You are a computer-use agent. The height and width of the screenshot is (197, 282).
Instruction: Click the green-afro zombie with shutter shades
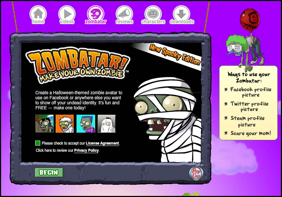click(x=245, y=52)
